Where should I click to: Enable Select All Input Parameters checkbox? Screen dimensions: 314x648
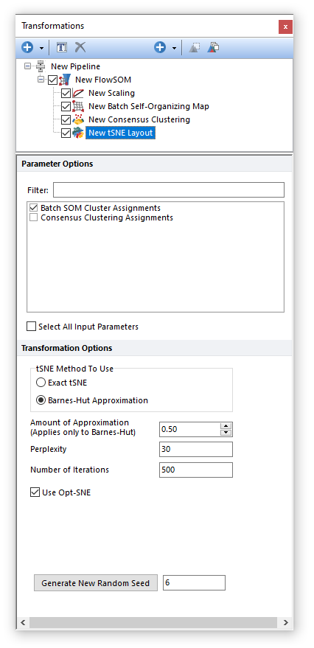click(x=32, y=327)
